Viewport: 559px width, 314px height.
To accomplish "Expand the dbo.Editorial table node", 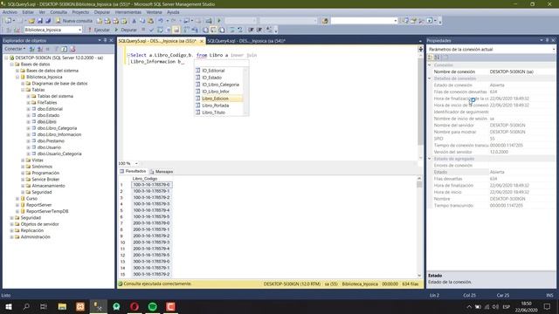I will click(28, 109).
